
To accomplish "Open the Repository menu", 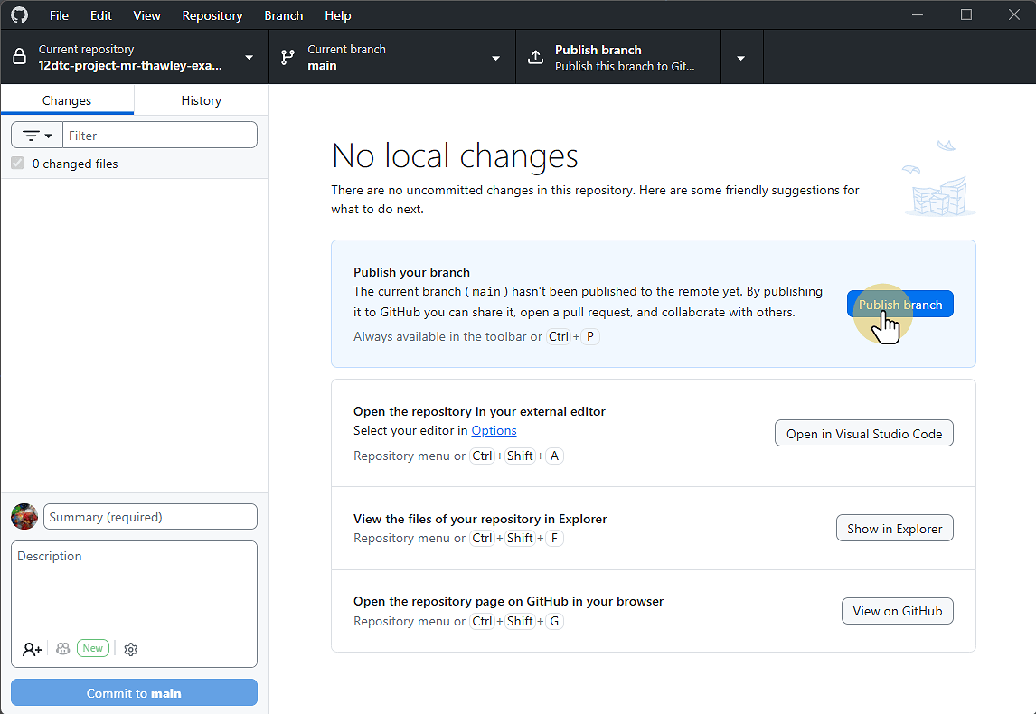I will tap(212, 15).
